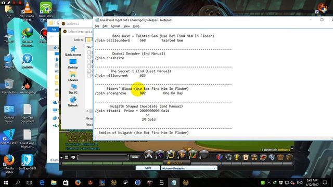Click the game XP progress bar
Screen dimensions: 333x187
pyautogui.click(x=177, y=163)
